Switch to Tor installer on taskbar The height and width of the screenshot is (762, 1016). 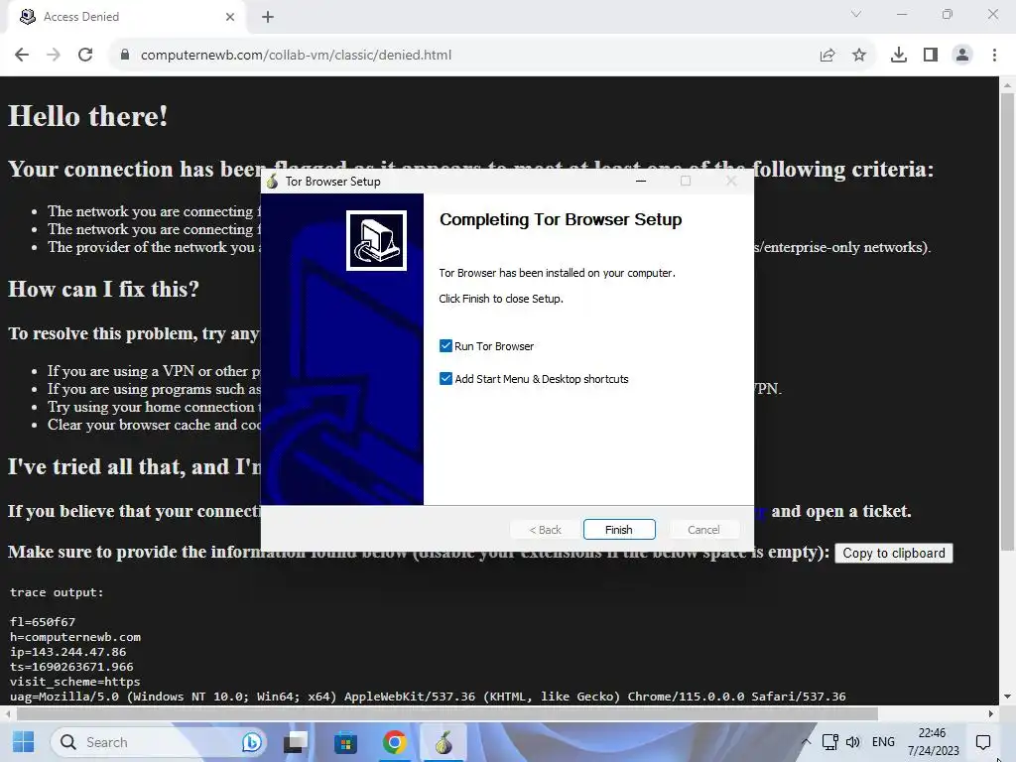[444, 742]
